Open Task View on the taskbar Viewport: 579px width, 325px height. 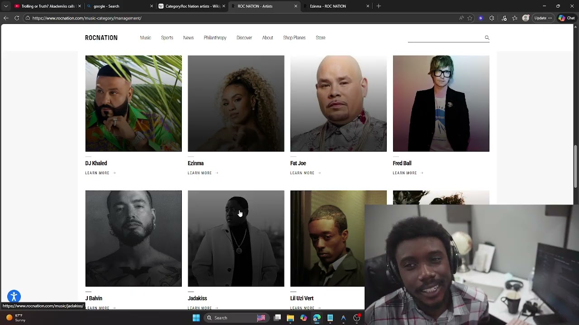click(x=277, y=318)
